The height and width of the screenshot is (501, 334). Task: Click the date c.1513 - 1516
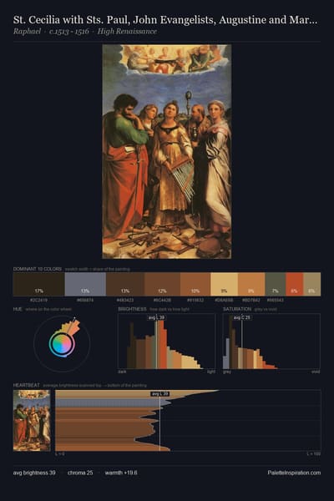[x=69, y=32]
